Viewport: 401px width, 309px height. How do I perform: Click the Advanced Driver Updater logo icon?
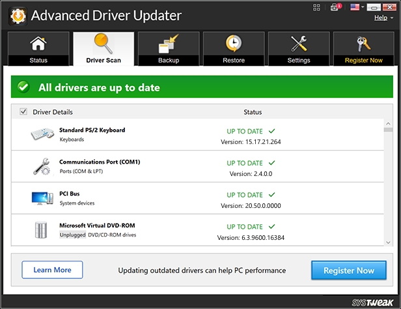tap(18, 16)
